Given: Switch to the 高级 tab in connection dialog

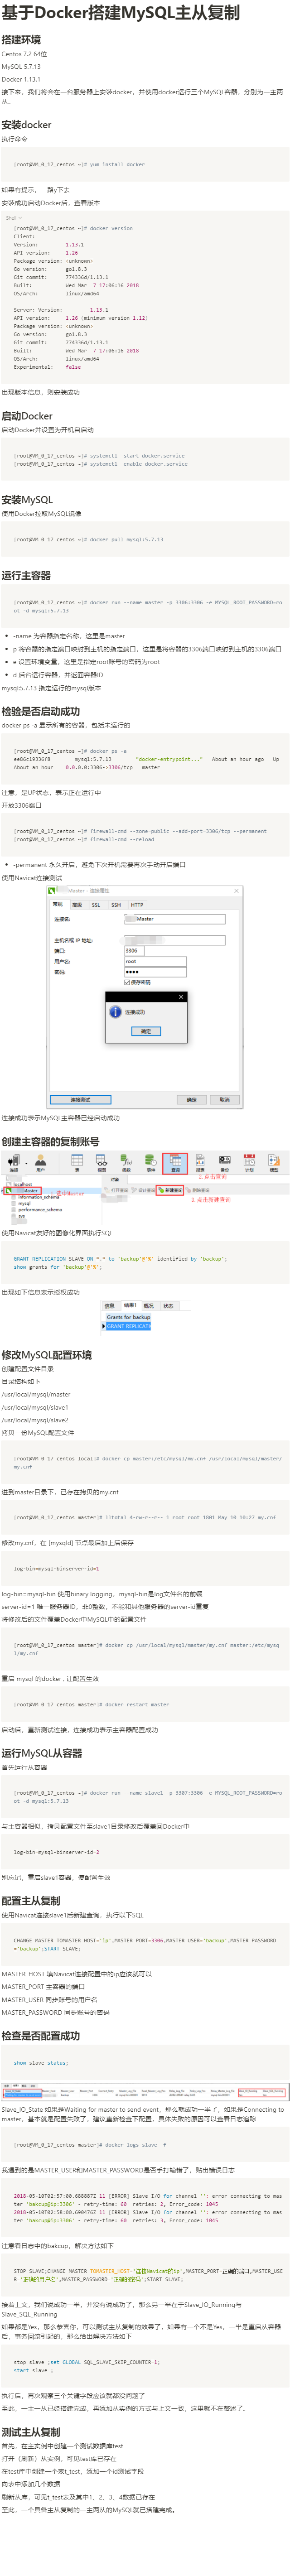Looking at the screenshot, I should pyautogui.click(x=77, y=904).
